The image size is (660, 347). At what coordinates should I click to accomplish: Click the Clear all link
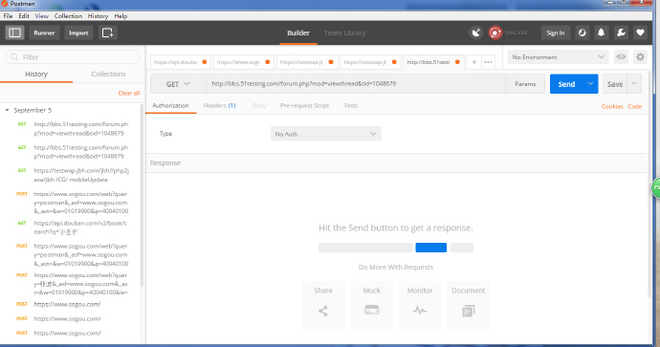pyautogui.click(x=129, y=93)
